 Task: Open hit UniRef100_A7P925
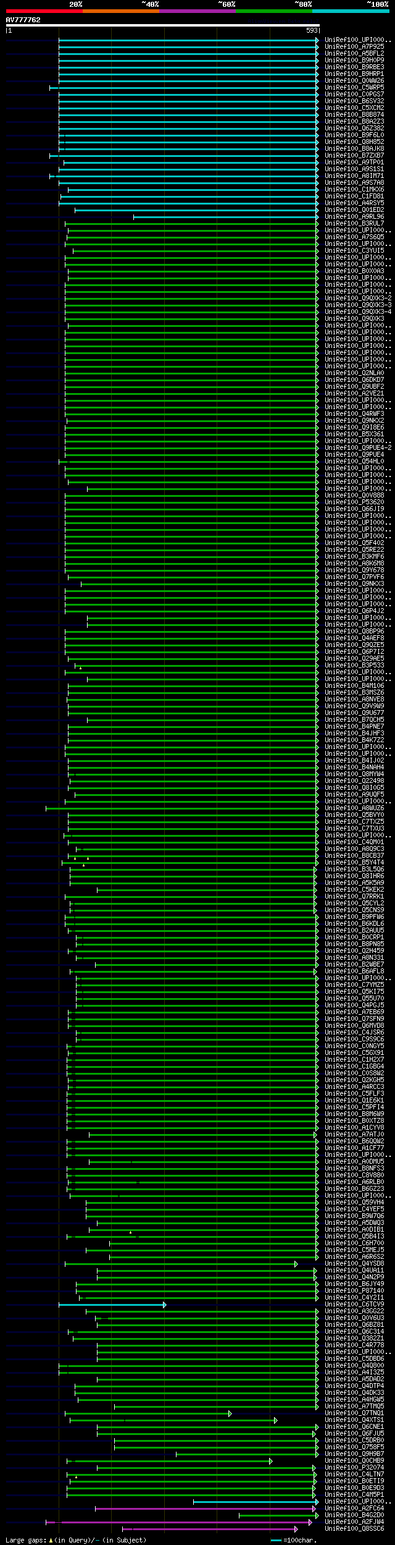[354, 46]
